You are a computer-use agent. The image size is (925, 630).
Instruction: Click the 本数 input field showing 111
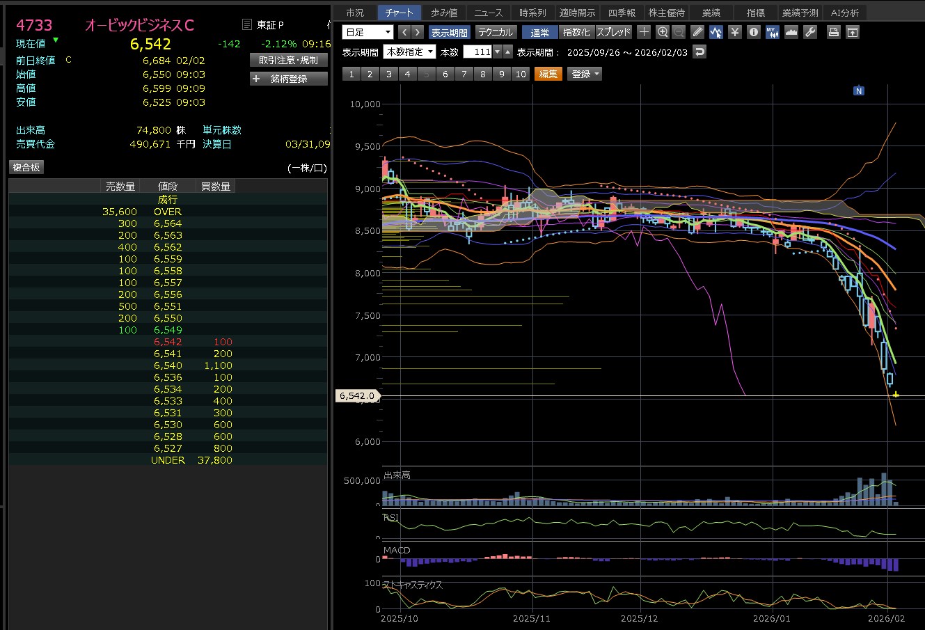[x=477, y=52]
